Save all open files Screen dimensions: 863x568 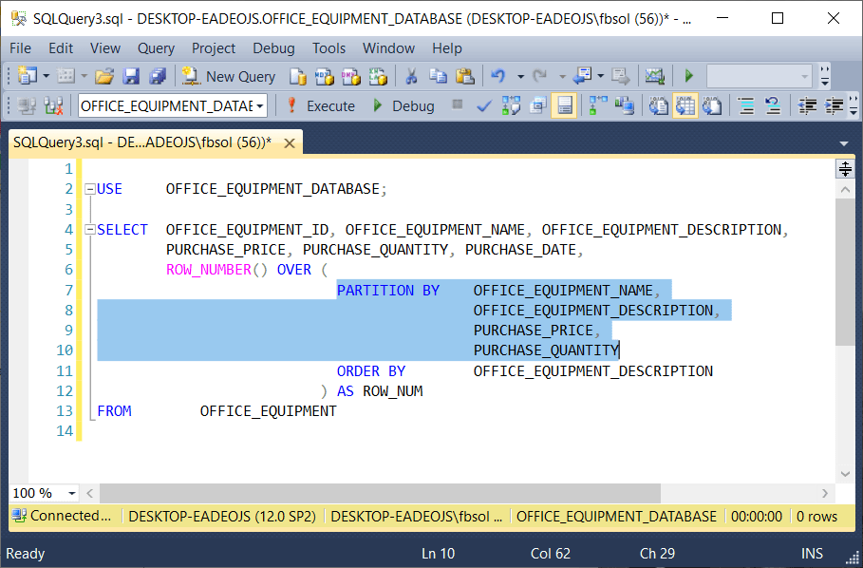click(157, 76)
